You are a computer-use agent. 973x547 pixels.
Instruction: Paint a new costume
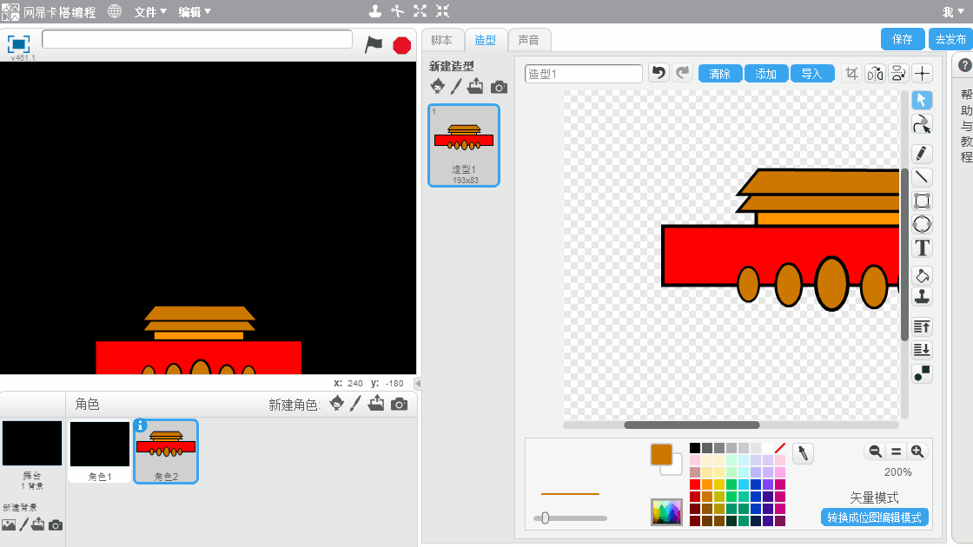[456, 86]
